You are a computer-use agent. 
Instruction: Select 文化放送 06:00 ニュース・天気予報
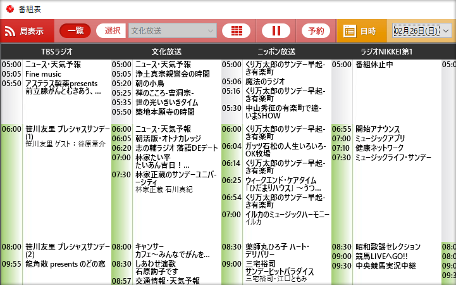point(163,129)
